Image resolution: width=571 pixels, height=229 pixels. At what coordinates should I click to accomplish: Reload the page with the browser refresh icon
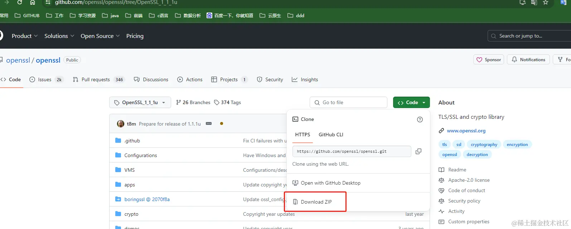click(x=20, y=2)
